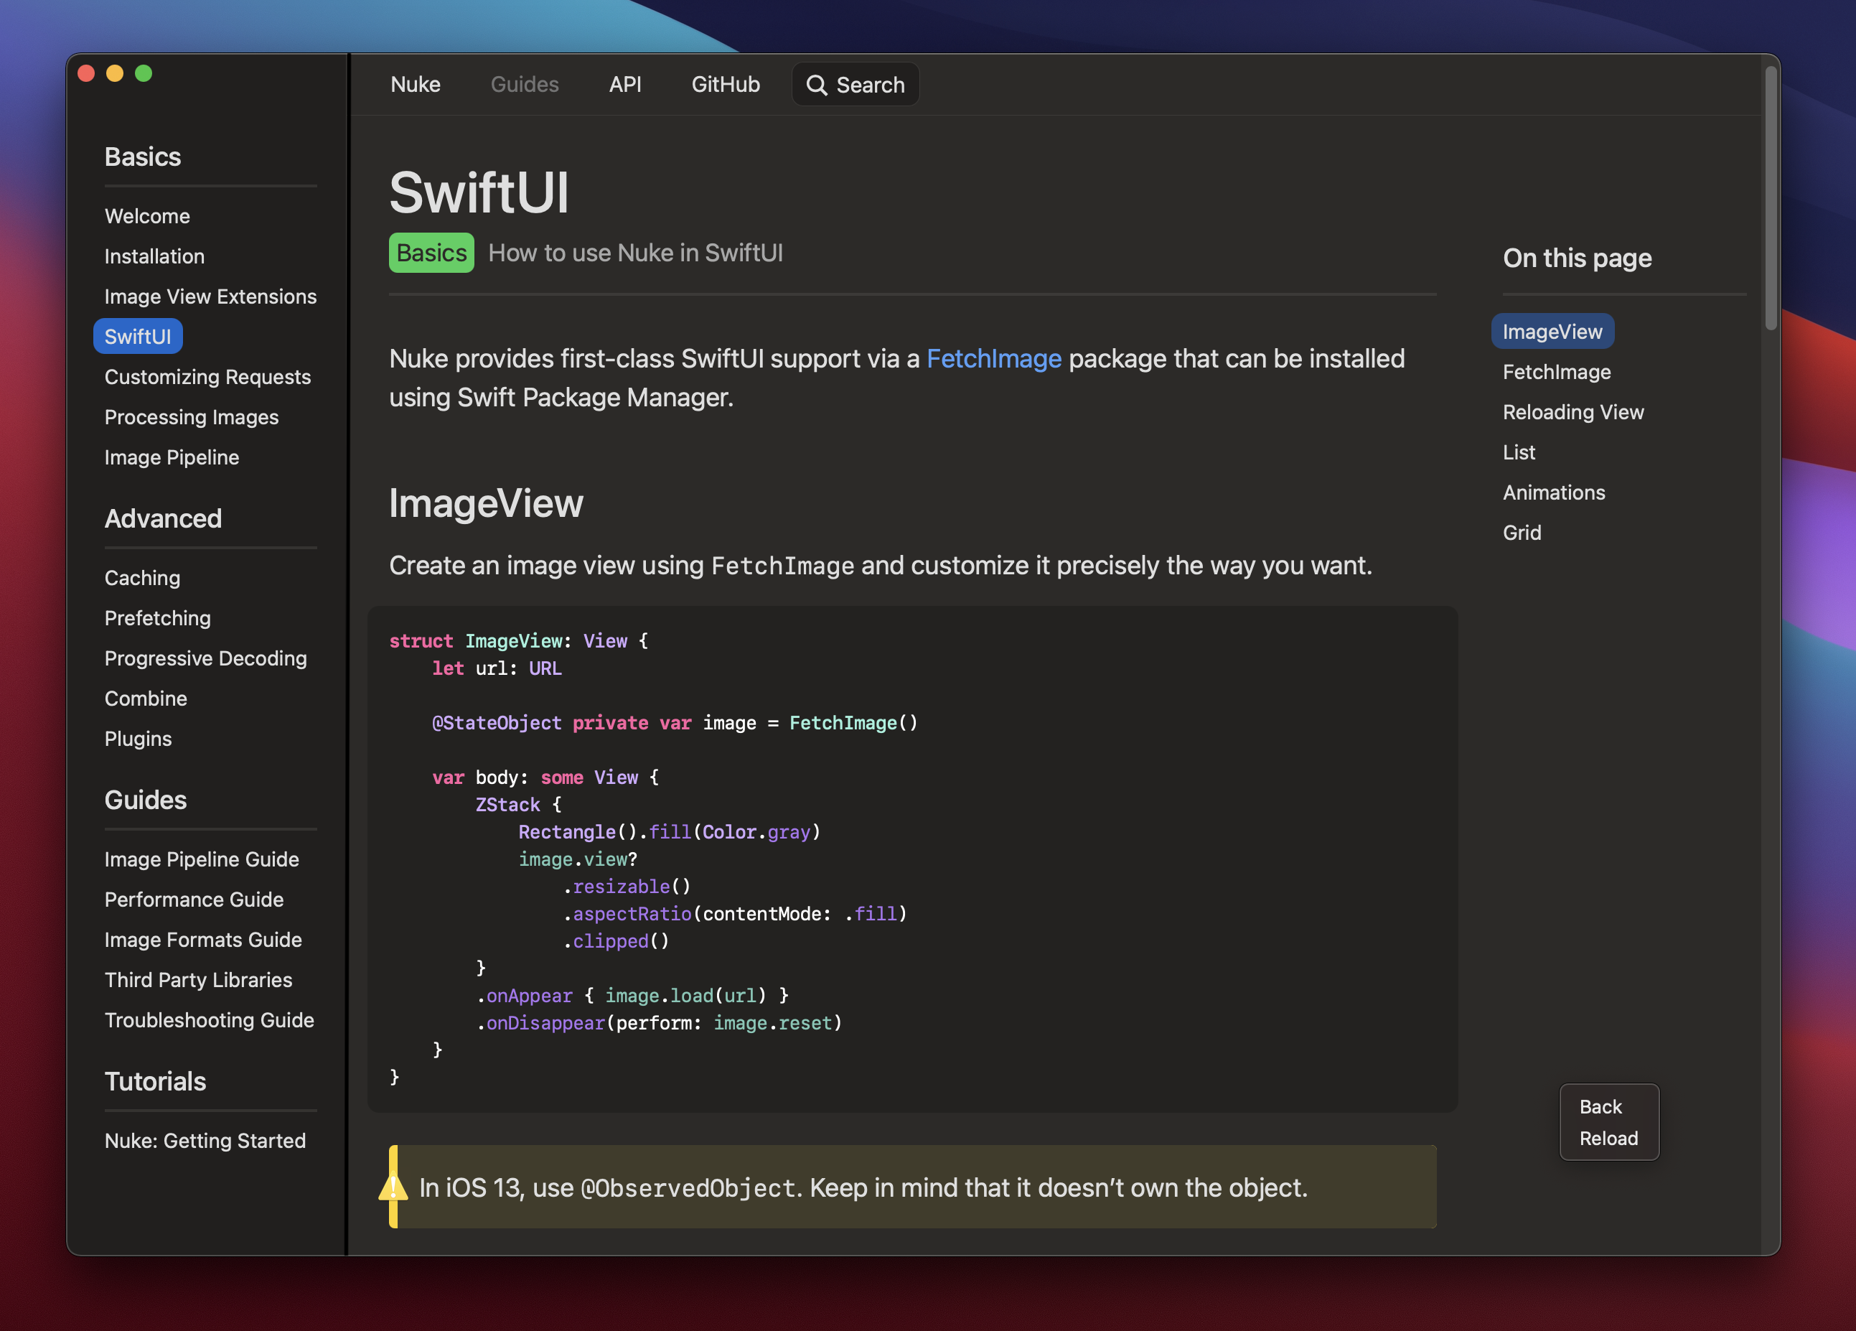This screenshot has height=1331, width=1856.
Task: Click "How to use Nuke in SwiftUI" subtitle
Action: pyautogui.click(x=636, y=253)
